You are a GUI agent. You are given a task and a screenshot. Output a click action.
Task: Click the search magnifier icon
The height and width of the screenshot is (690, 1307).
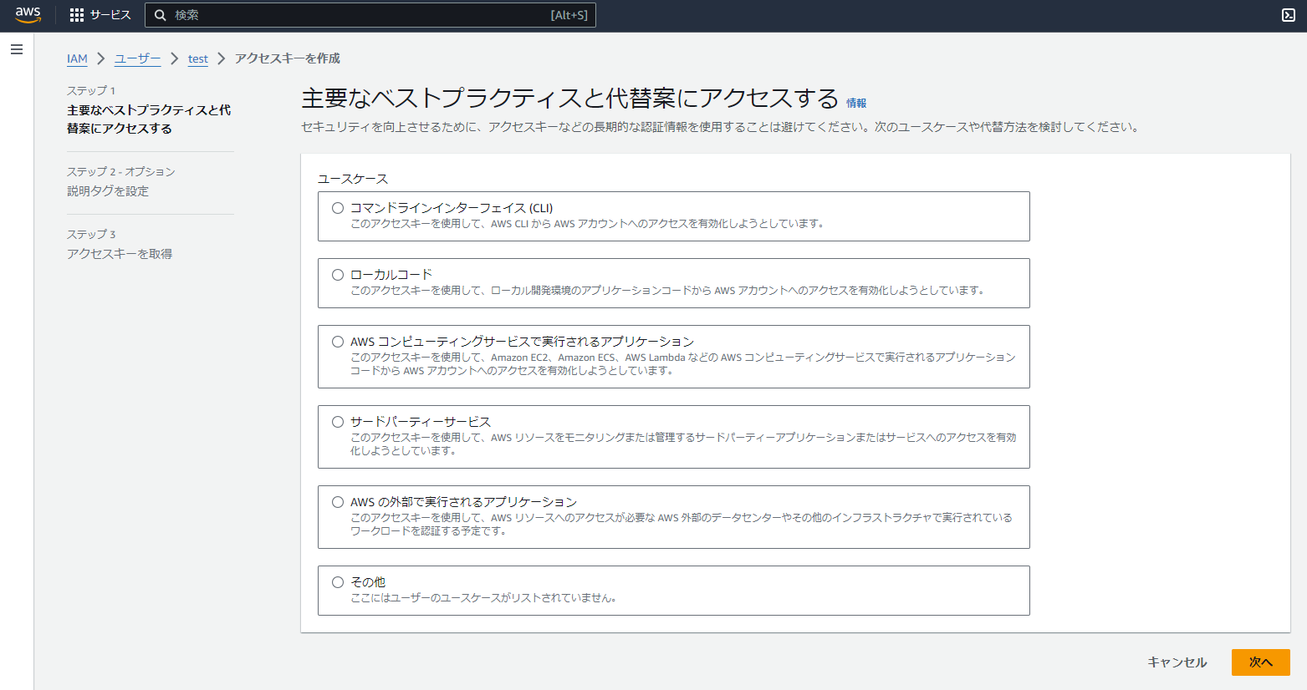[x=161, y=15]
